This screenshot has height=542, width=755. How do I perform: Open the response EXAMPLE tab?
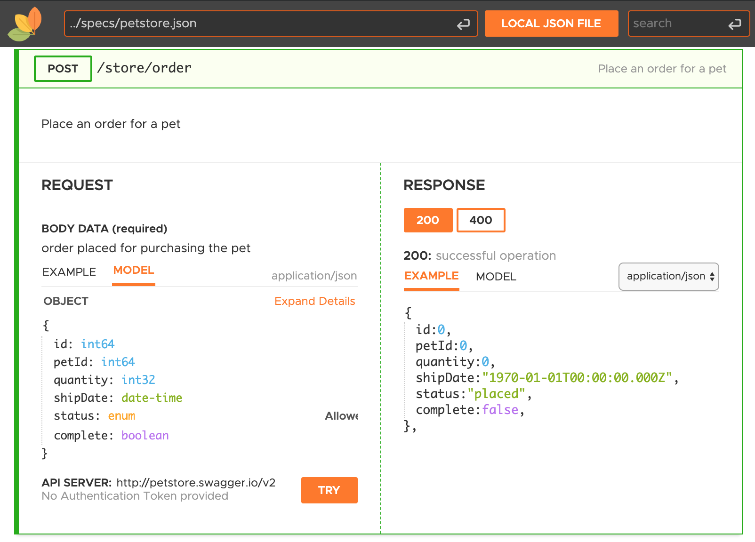tap(431, 276)
